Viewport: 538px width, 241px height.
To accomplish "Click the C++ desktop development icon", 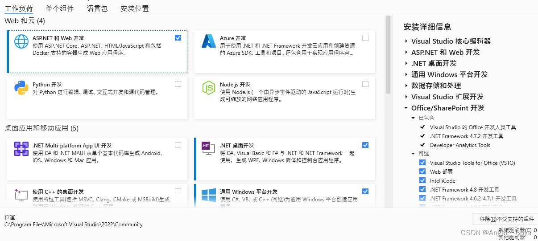I will coord(21,195).
